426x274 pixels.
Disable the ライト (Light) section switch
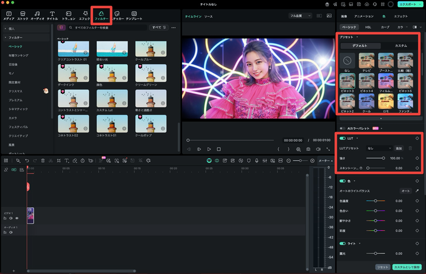click(343, 244)
